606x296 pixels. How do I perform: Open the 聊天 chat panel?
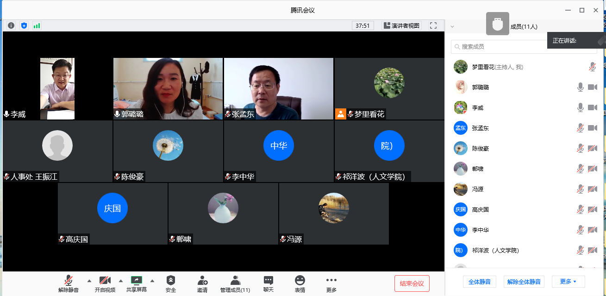click(x=269, y=283)
